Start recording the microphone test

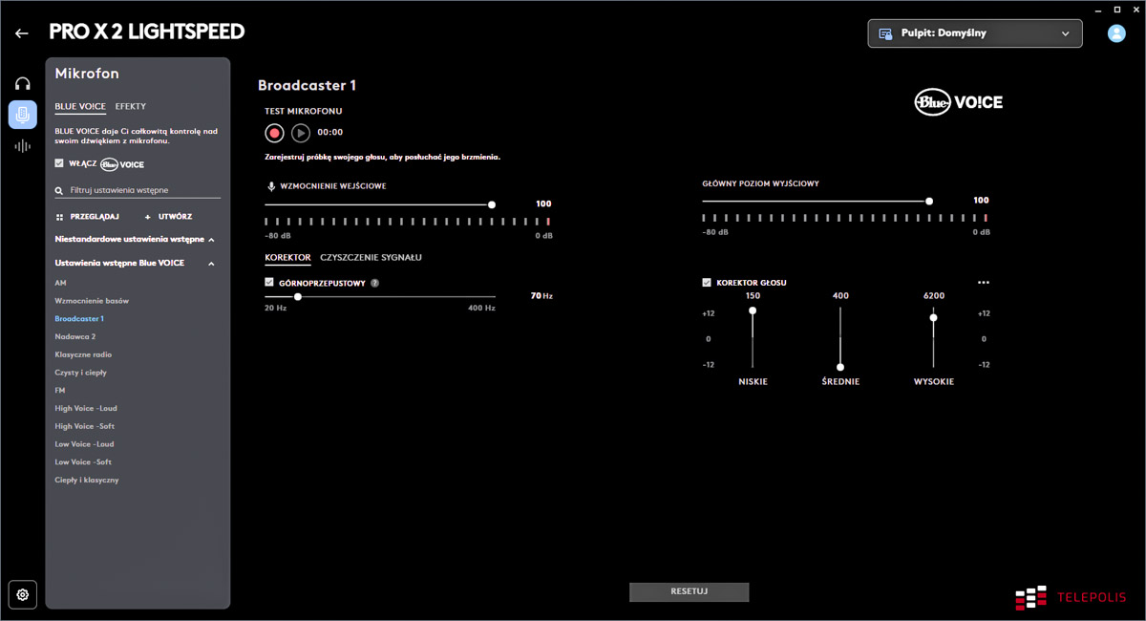pos(274,133)
